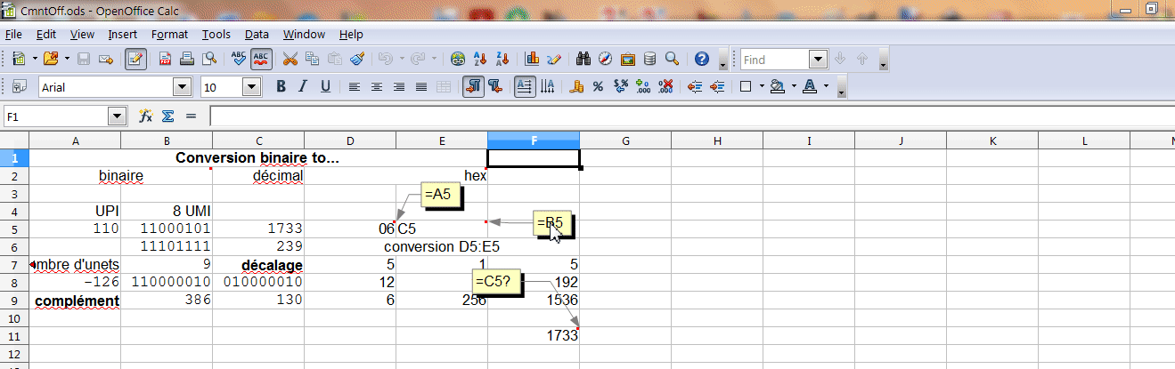The width and height of the screenshot is (1175, 369).
Task: Insert a Hyperlink via globe icon
Action: (458, 60)
